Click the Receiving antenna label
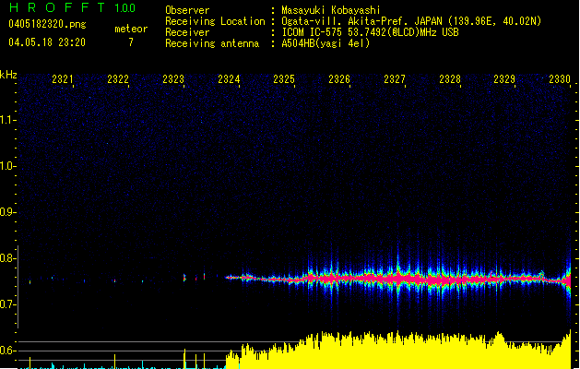This screenshot has height=369, width=580. pos(212,43)
